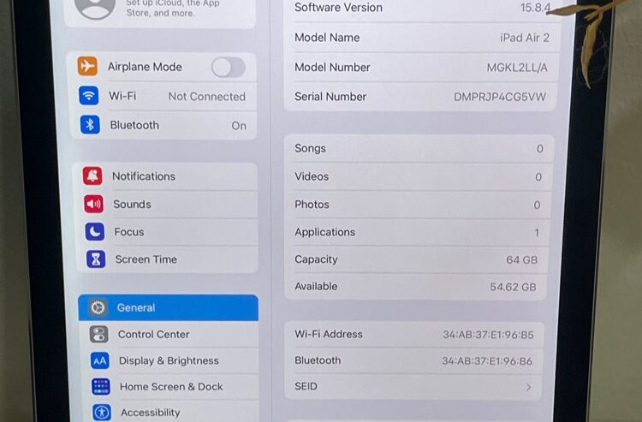Open the SEID row
This screenshot has height=422, width=642.
[413, 387]
